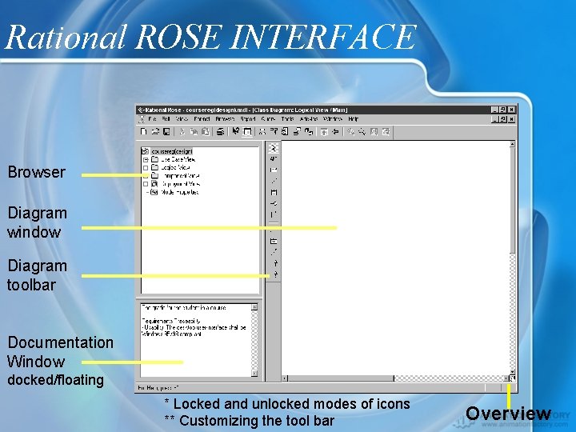
Task: Click the Print diagram icon
Action: pos(220,131)
